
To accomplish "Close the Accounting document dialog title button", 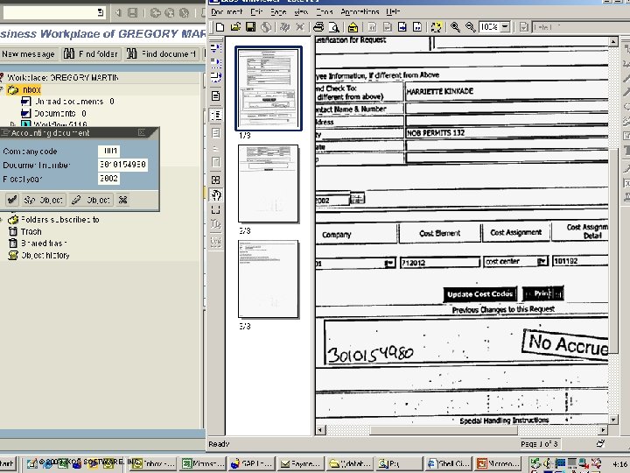I will pos(142,132).
